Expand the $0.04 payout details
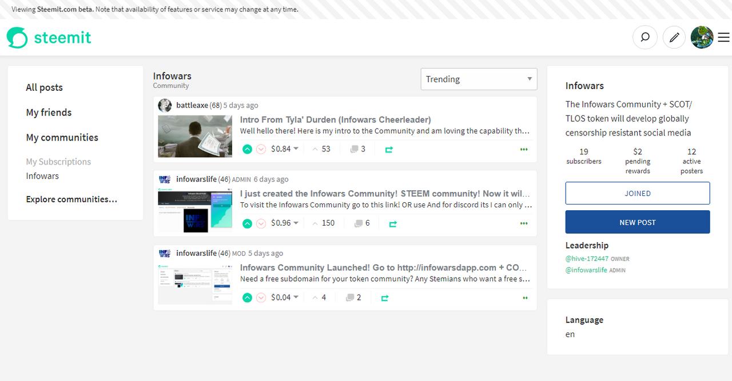The image size is (732, 381). pos(285,298)
